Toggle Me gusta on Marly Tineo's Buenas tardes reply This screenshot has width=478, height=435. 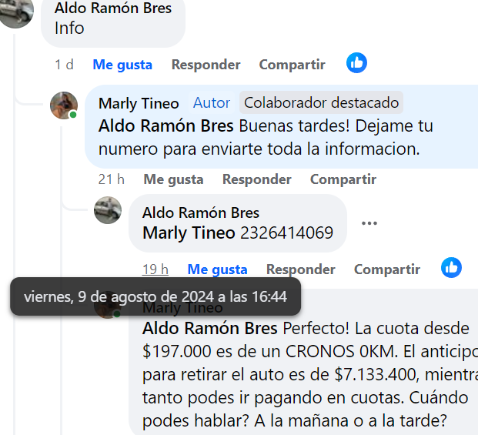point(173,179)
